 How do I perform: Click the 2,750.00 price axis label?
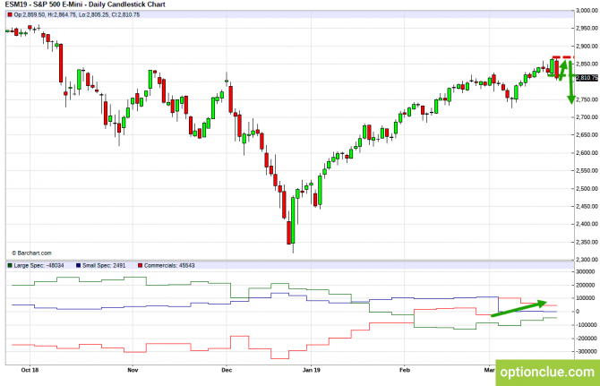coord(587,99)
